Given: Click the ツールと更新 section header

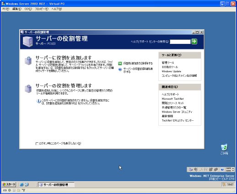Looking at the screenshot, I should click(180, 55).
